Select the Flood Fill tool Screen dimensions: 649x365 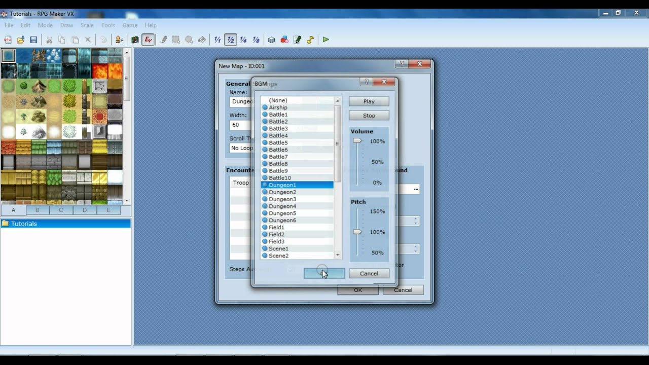[x=201, y=40]
